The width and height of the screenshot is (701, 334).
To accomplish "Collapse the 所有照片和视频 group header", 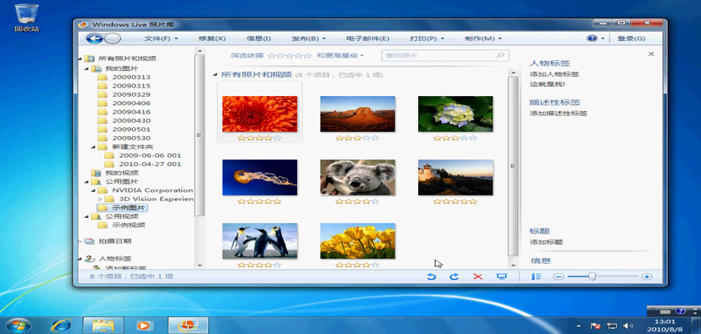I will coord(215,74).
